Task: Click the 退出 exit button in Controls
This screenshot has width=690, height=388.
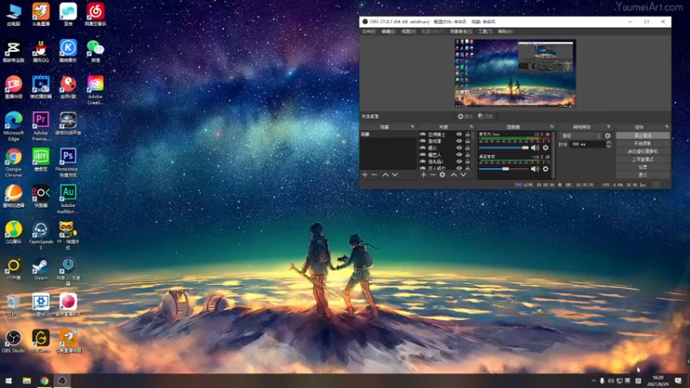Action: click(x=643, y=175)
